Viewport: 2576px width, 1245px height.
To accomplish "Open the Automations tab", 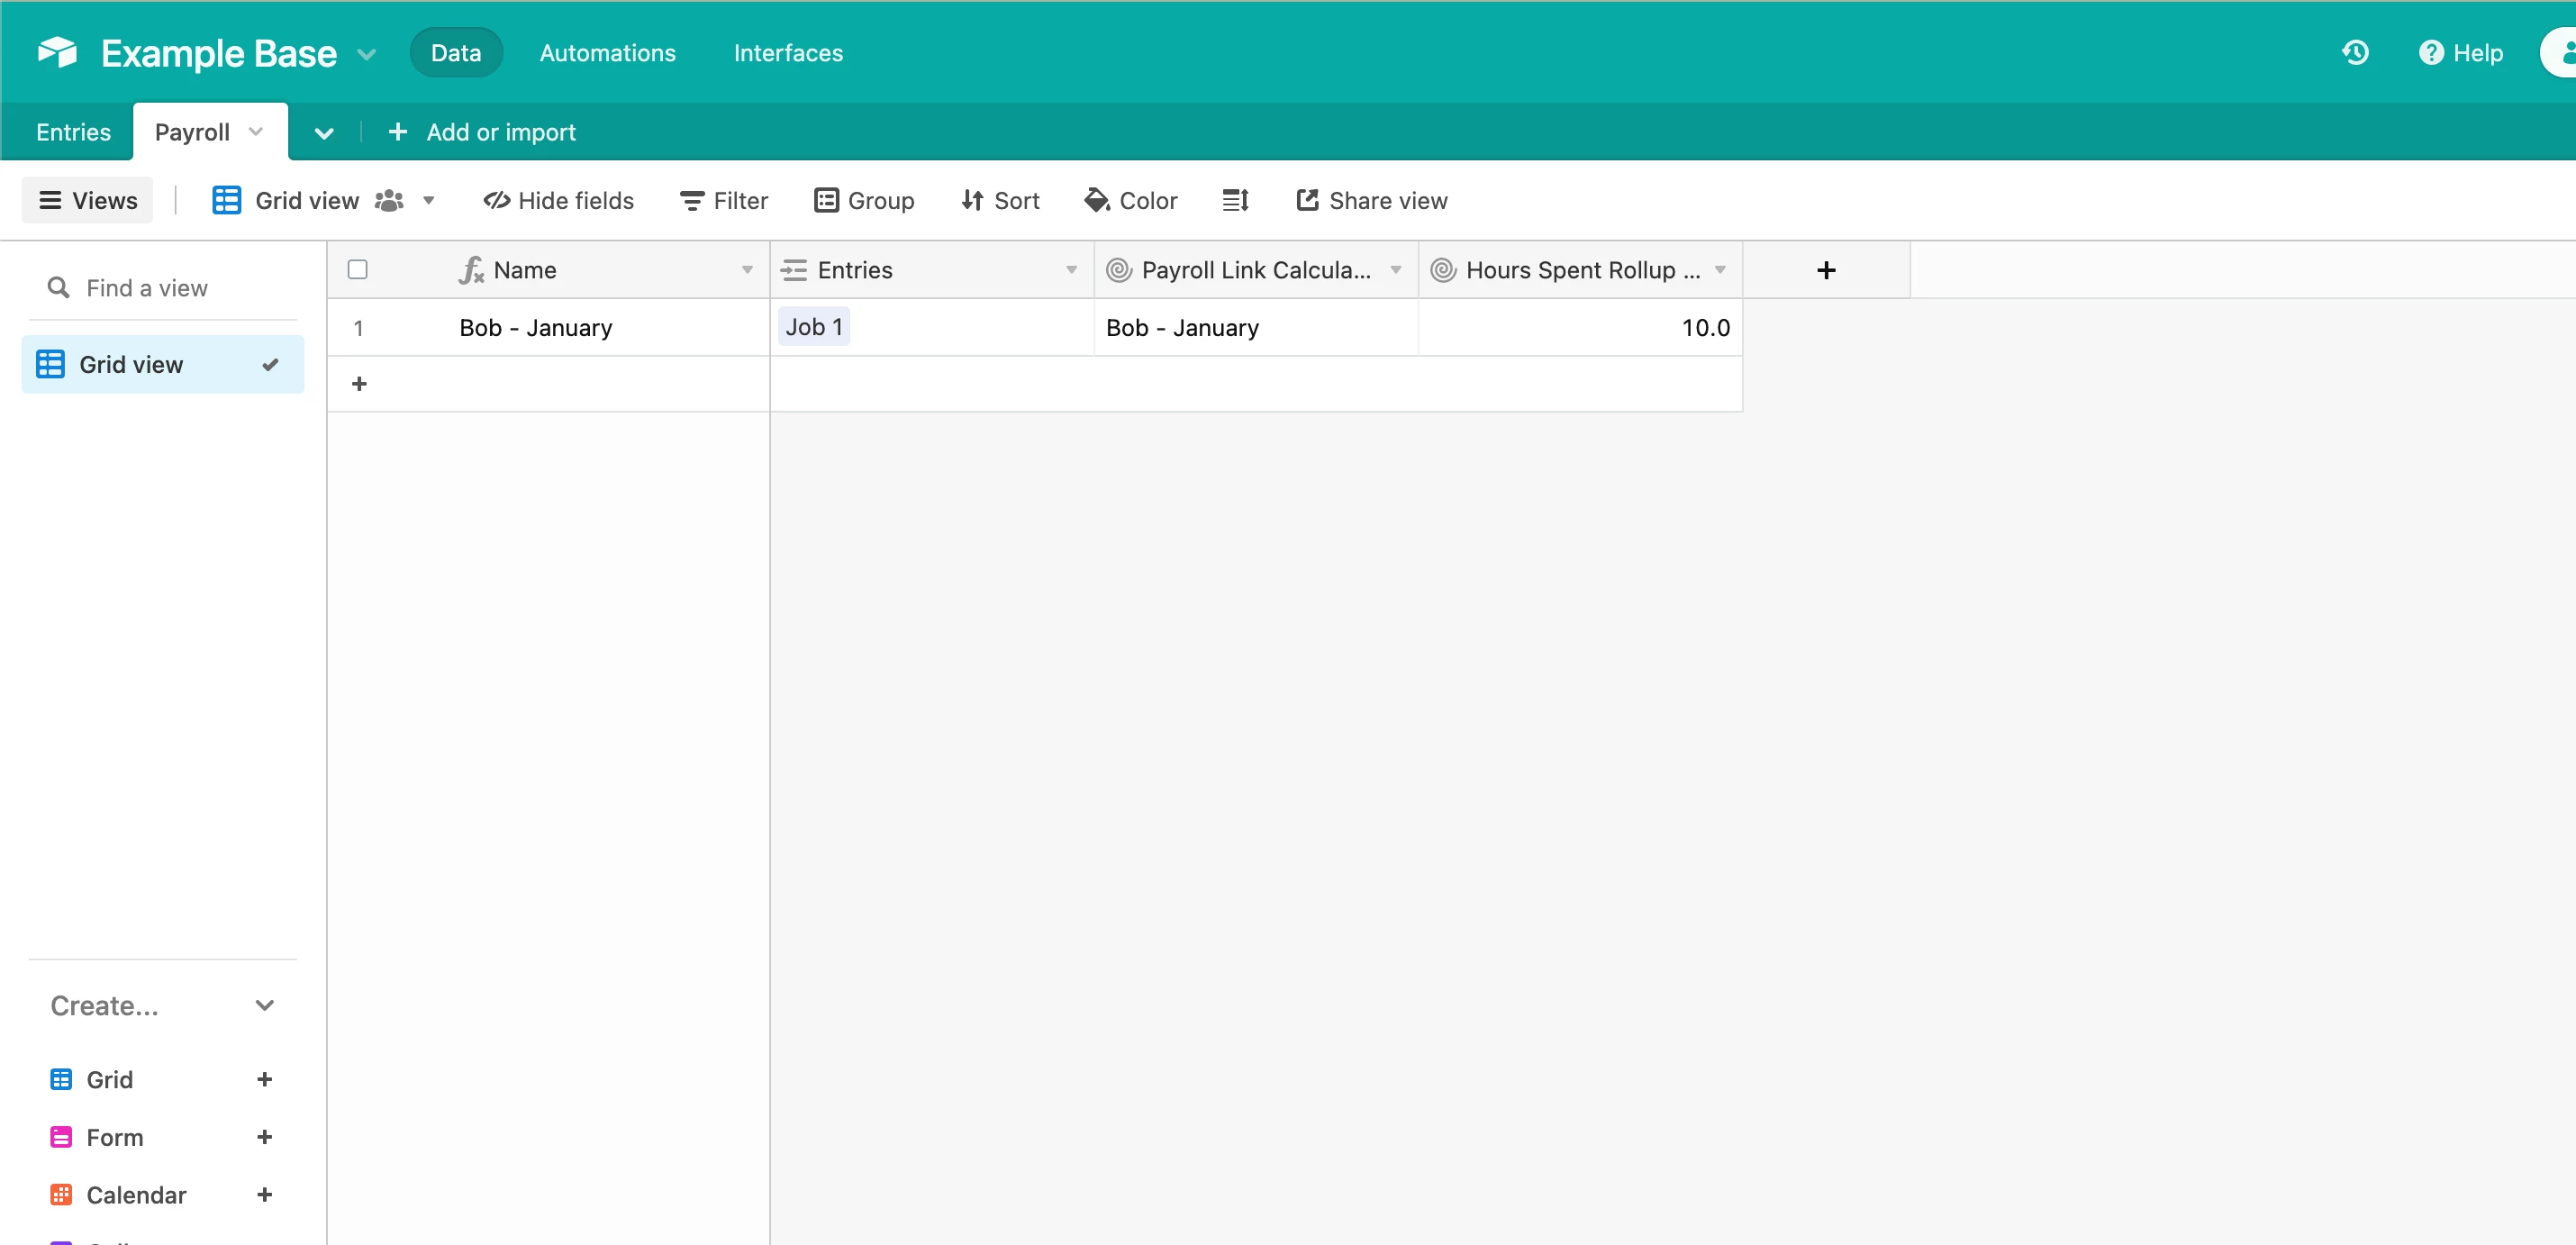I will click(x=607, y=53).
